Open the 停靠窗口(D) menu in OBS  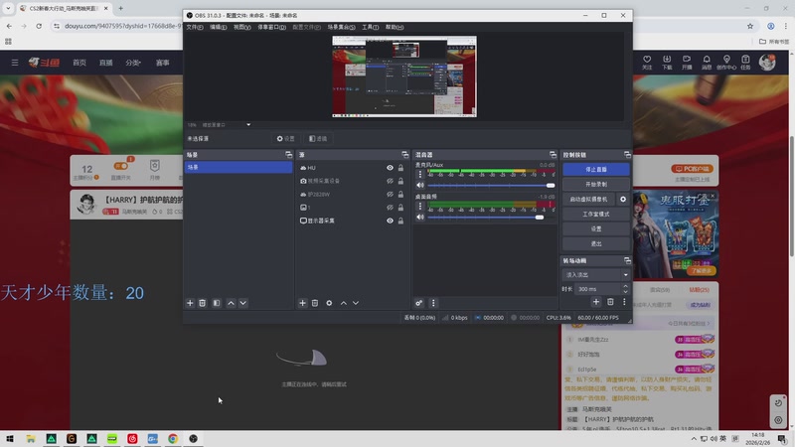(271, 28)
